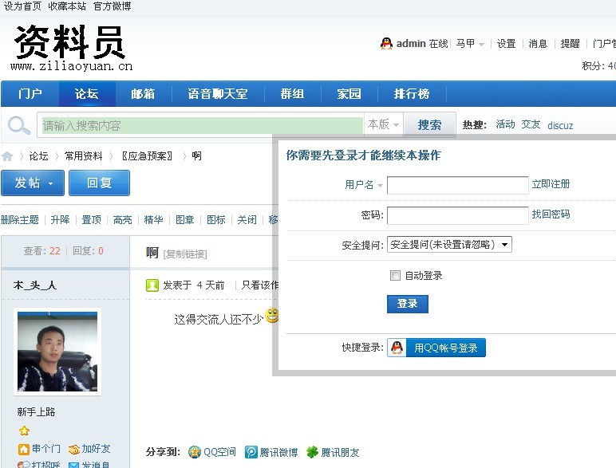Expand the 发帖 button dropdown arrow
The height and width of the screenshot is (468, 616).
pyautogui.click(x=51, y=183)
